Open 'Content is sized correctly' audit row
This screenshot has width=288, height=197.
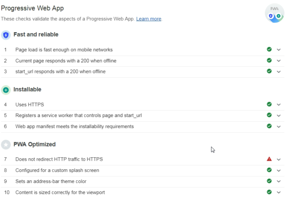point(60,192)
